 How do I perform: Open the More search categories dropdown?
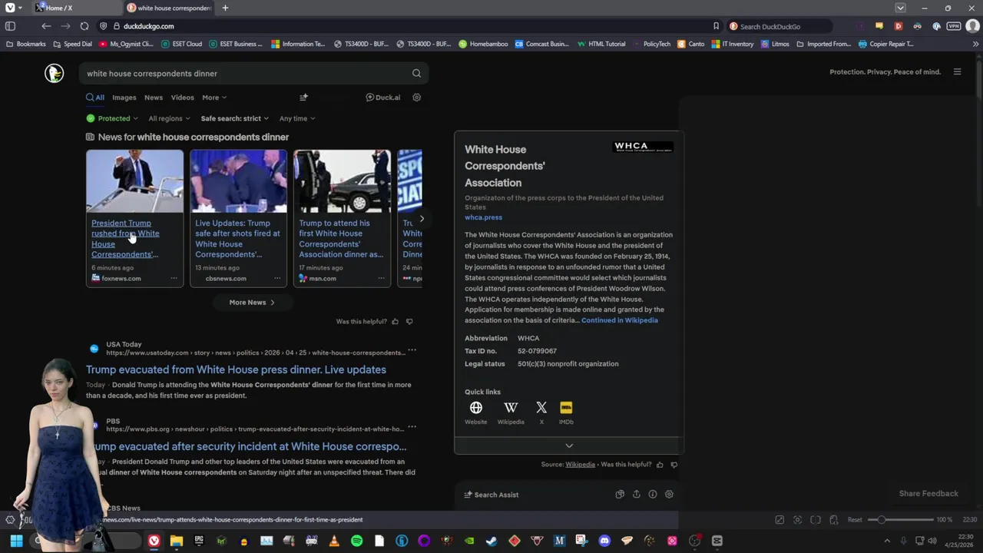214,98
